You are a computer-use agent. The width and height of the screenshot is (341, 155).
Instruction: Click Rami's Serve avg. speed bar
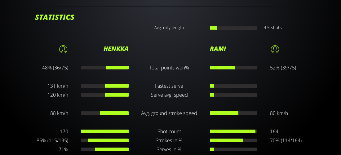tap(233, 95)
